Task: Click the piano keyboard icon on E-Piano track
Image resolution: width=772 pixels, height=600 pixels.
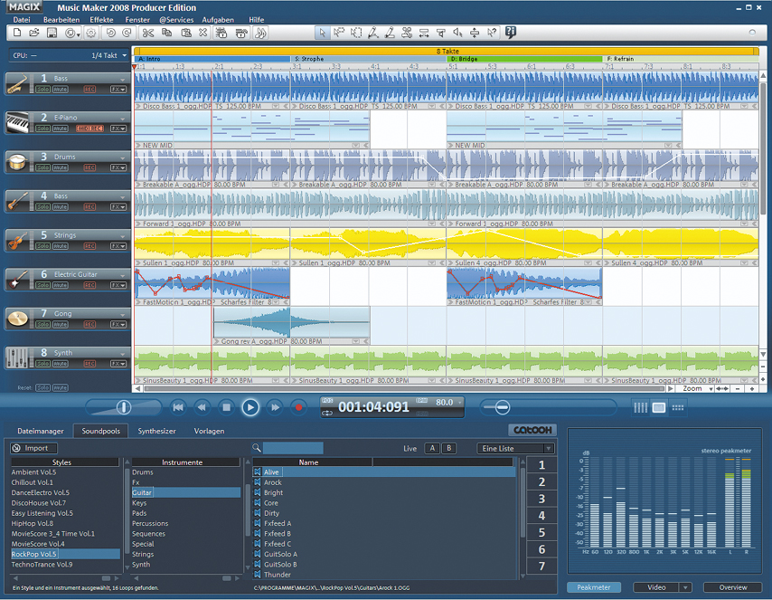Action: point(17,123)
